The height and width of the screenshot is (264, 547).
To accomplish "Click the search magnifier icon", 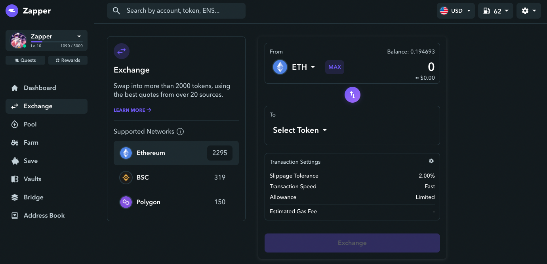I will (116, 11).
